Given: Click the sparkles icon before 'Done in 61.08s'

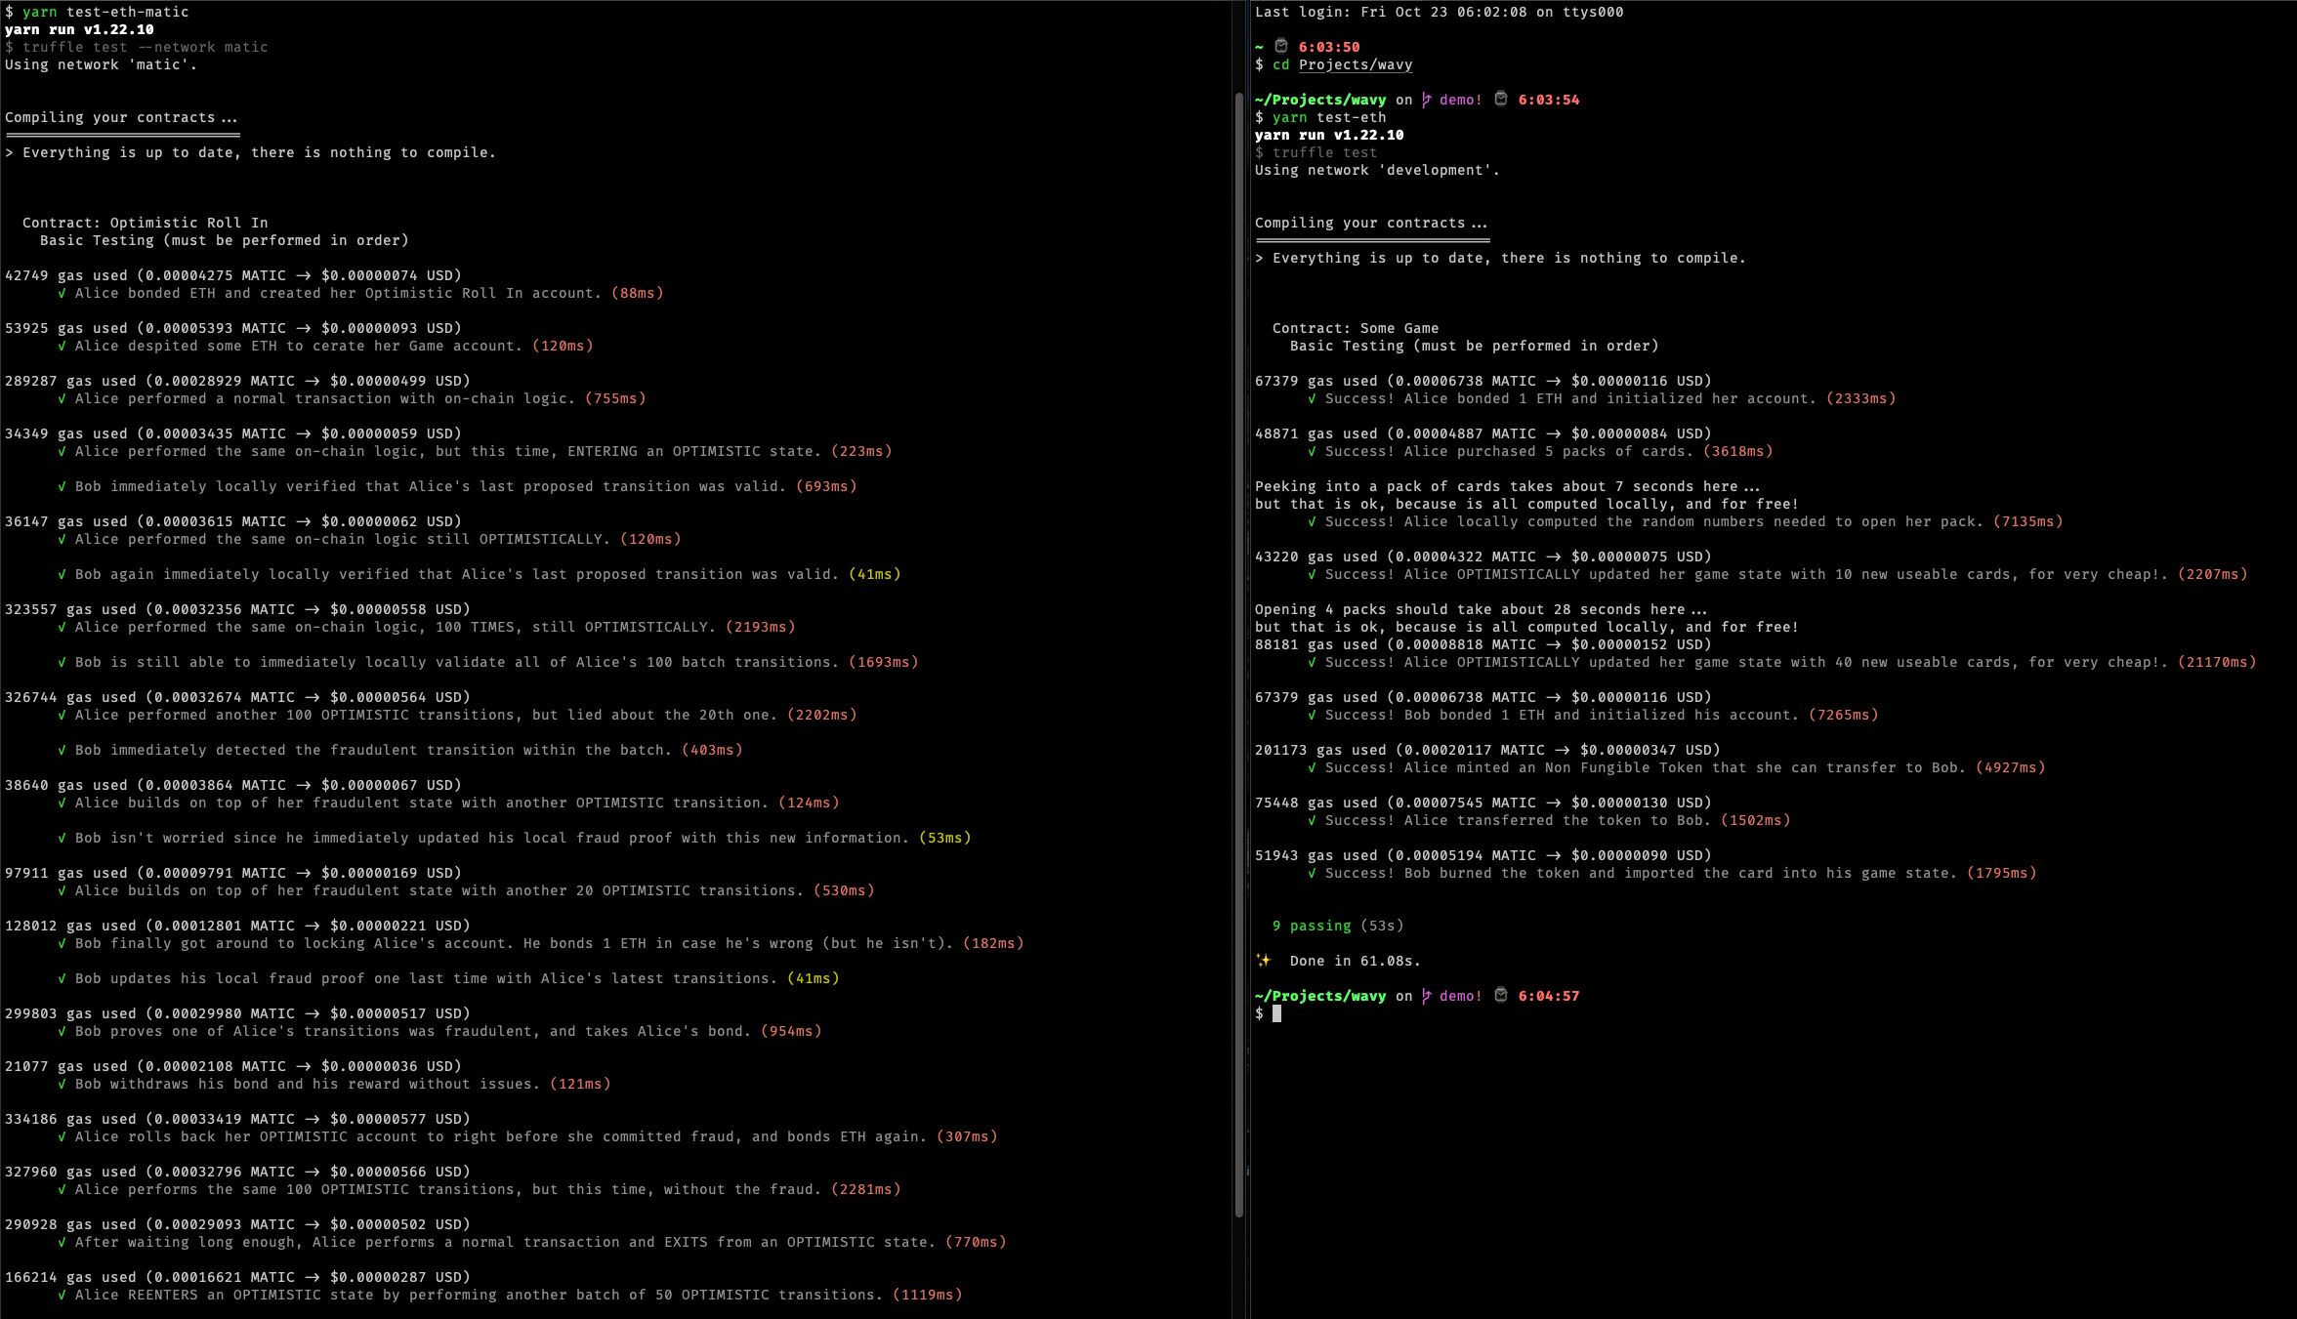Looking at the screenshot, I should [1264, 961].
